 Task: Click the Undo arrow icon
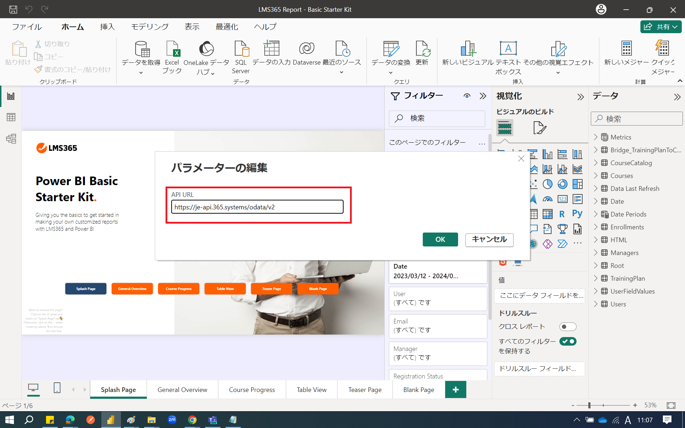coord(29,10)
